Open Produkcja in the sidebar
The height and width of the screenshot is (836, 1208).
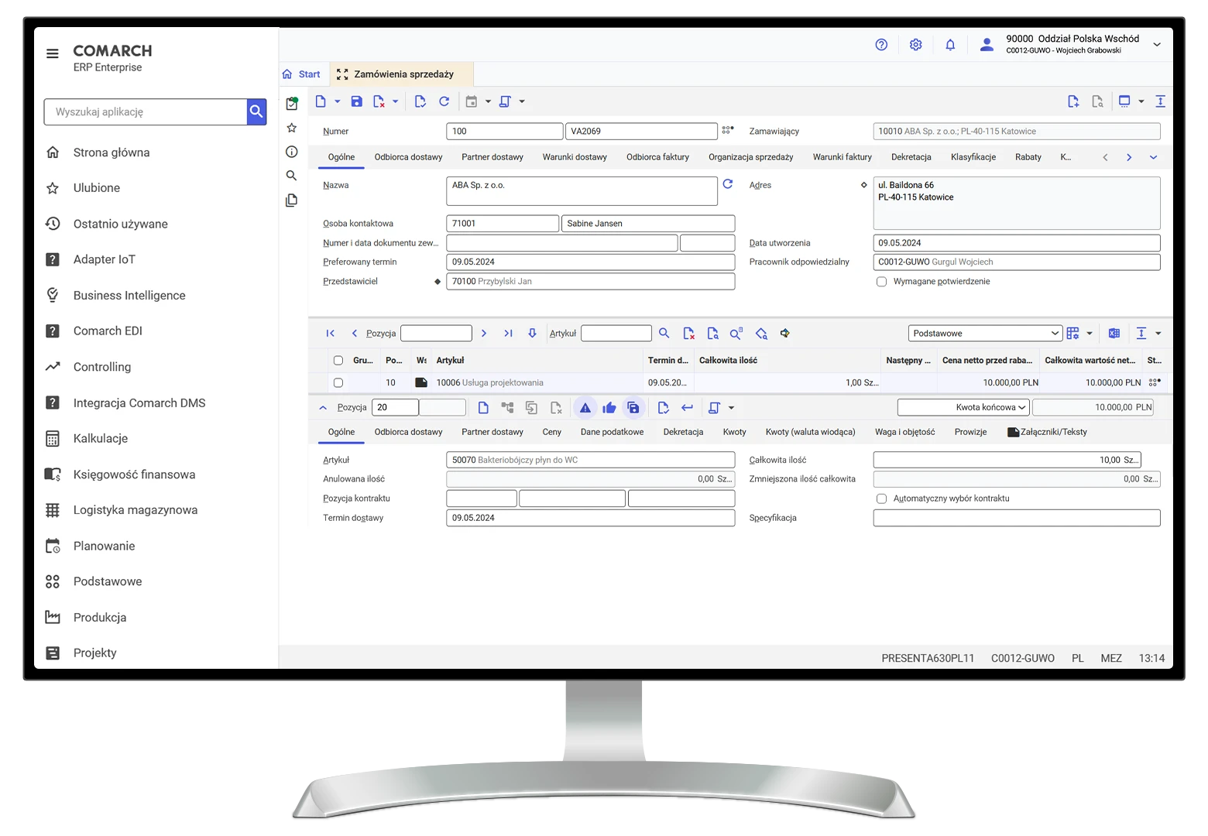[100, 618]
